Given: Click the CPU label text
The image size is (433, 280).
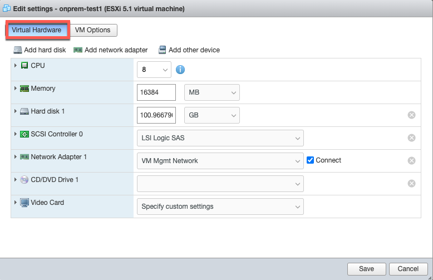Looking at the screenshot, I should tap(38, 66).
